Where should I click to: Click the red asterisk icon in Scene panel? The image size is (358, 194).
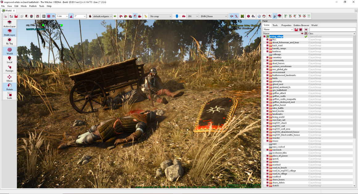pos(301,30)
